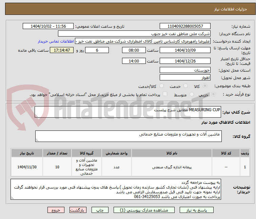The width and height of the screenshot is (256, 219).
Task: Open مشاهده مدارک پیوستی (1) button
Action: pos(144,210)
